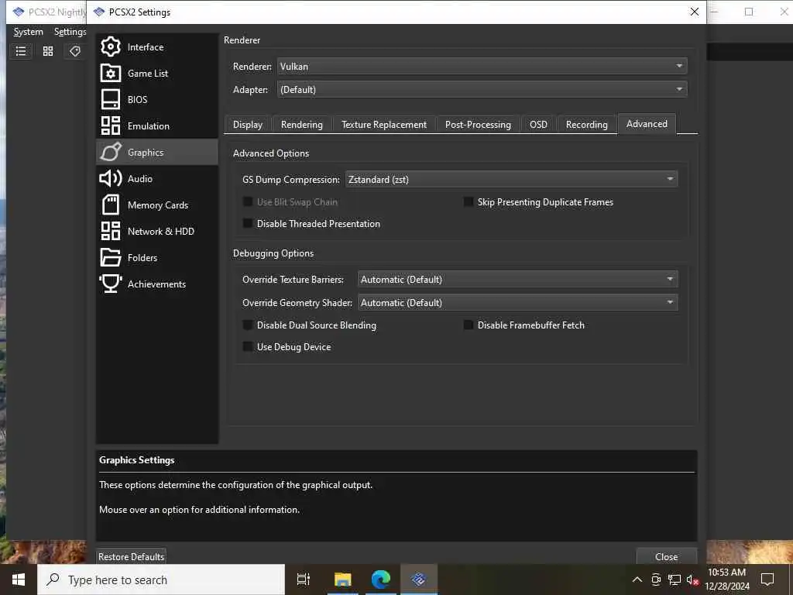Click the Restore Defaults button
This screenshot has width=793, height=595.
click(131, 556)
